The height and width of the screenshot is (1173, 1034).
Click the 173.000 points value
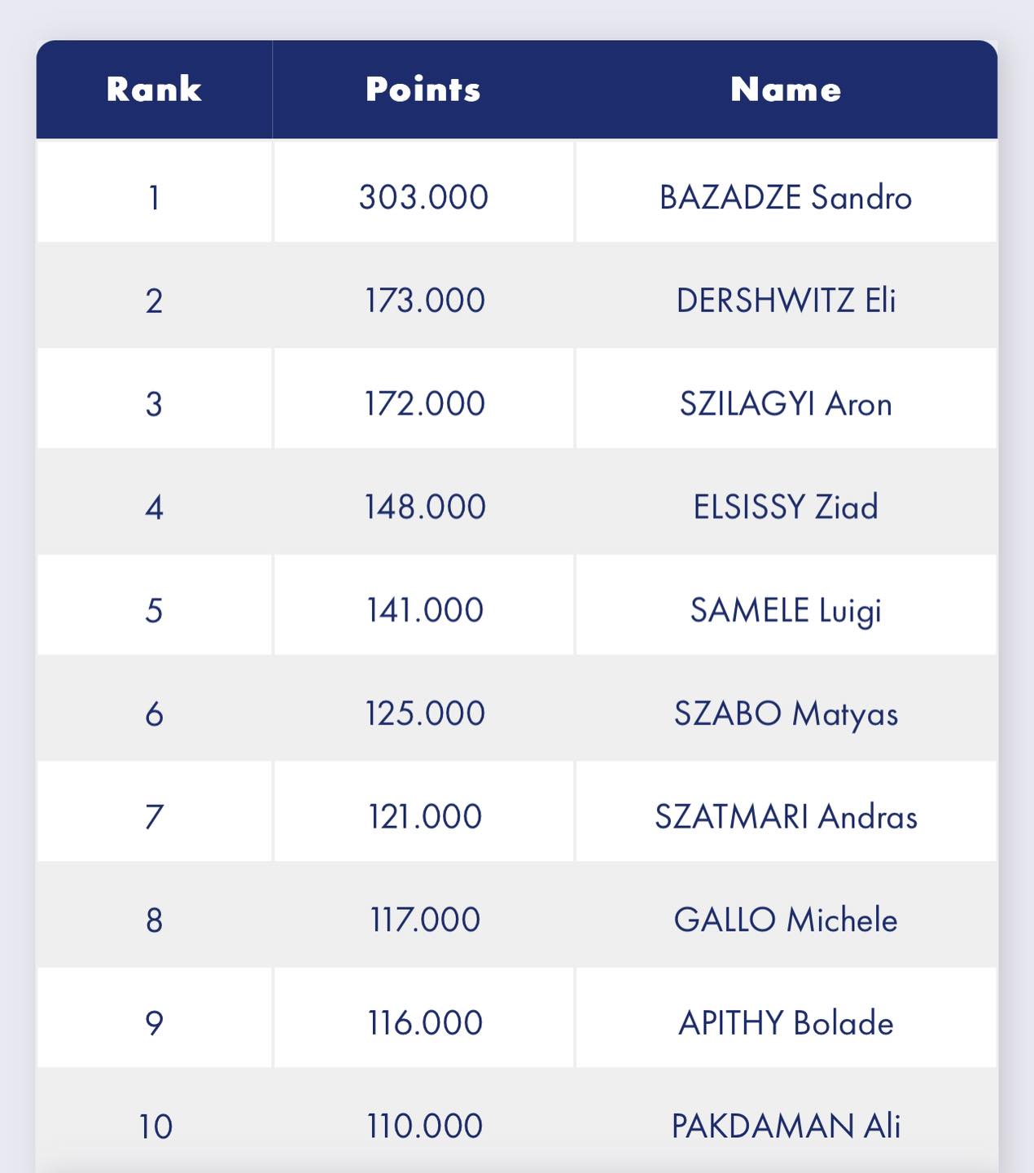[x=423, y=301]
